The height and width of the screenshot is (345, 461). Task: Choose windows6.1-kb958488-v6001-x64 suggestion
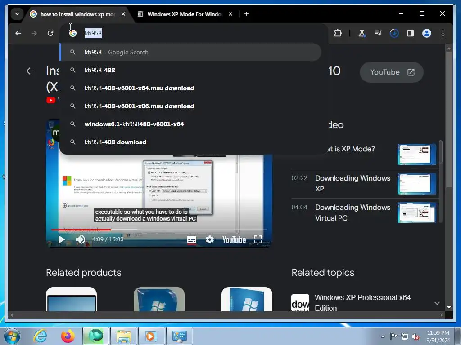coord(190,124)
